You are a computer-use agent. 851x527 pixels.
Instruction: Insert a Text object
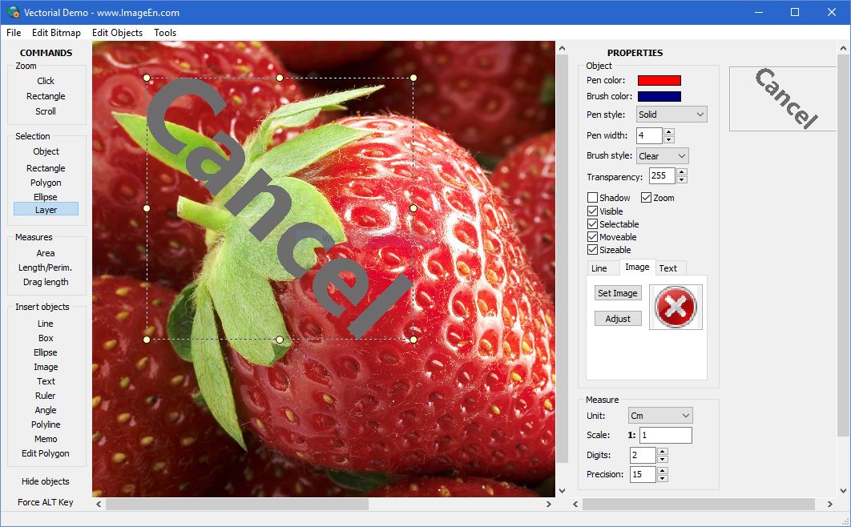[46, 381]
